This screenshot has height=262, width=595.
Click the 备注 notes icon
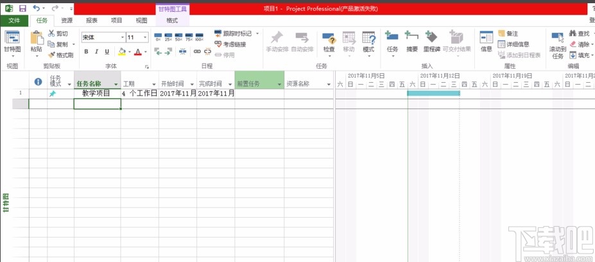click(501, 34)
